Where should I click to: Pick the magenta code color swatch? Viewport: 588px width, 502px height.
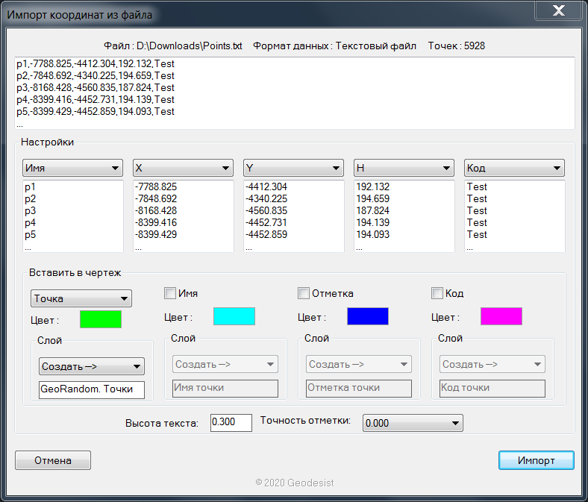(501, 316)
